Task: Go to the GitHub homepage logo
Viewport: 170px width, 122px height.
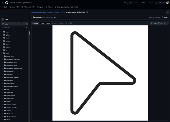Action: point(7,3)
